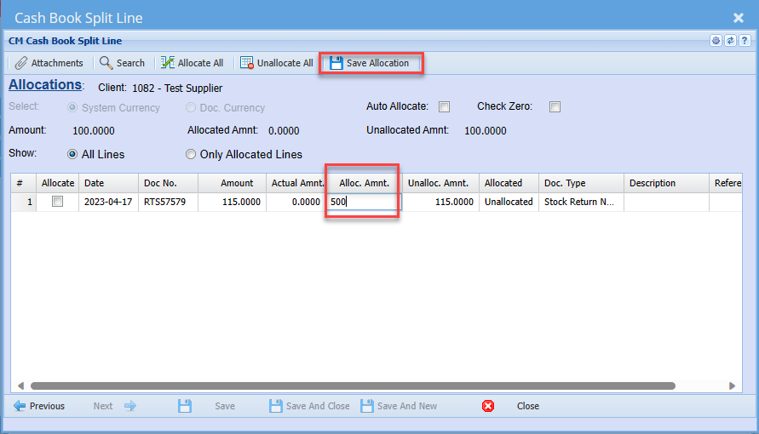Click the Alloc. Amnt. input field

pyautogui.click(x=362, y=203)
